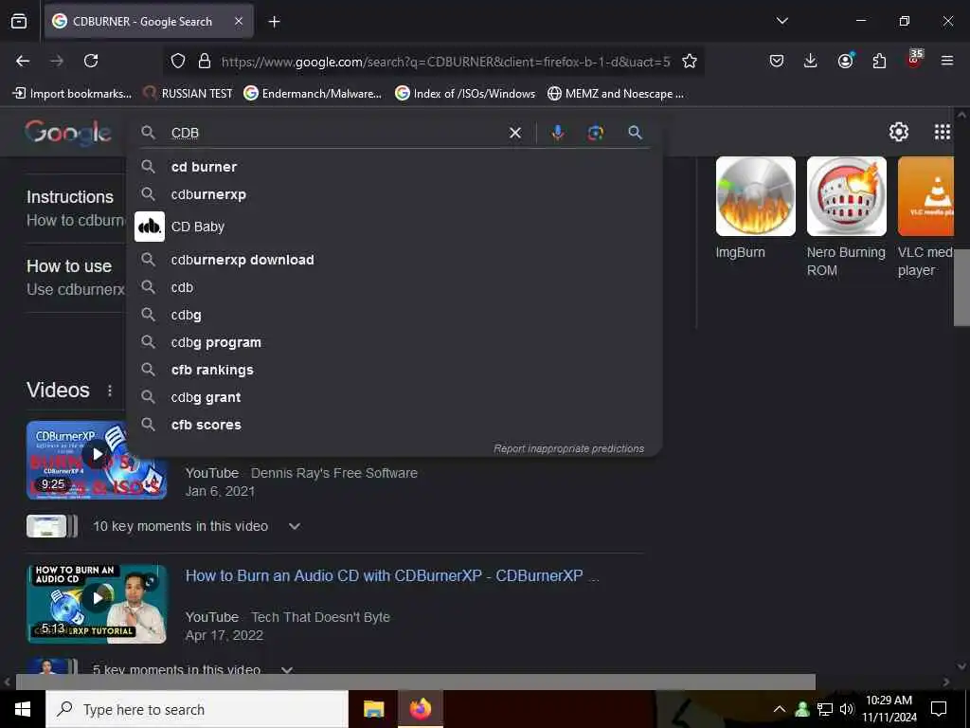Viewport: 970px width, 728px height.
Task: Open the Endermanch/Malware bookmark
Action: [313, 94]
